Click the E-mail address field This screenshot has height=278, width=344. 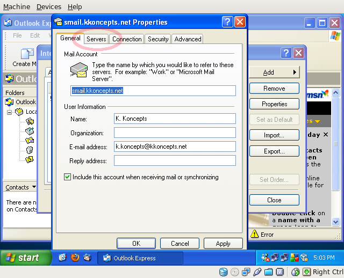tap(175, 147)
